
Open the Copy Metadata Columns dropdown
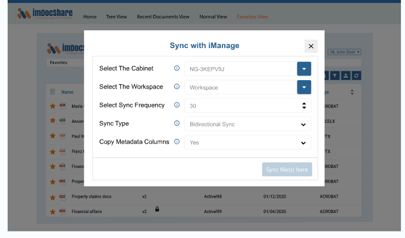(303, 142)
